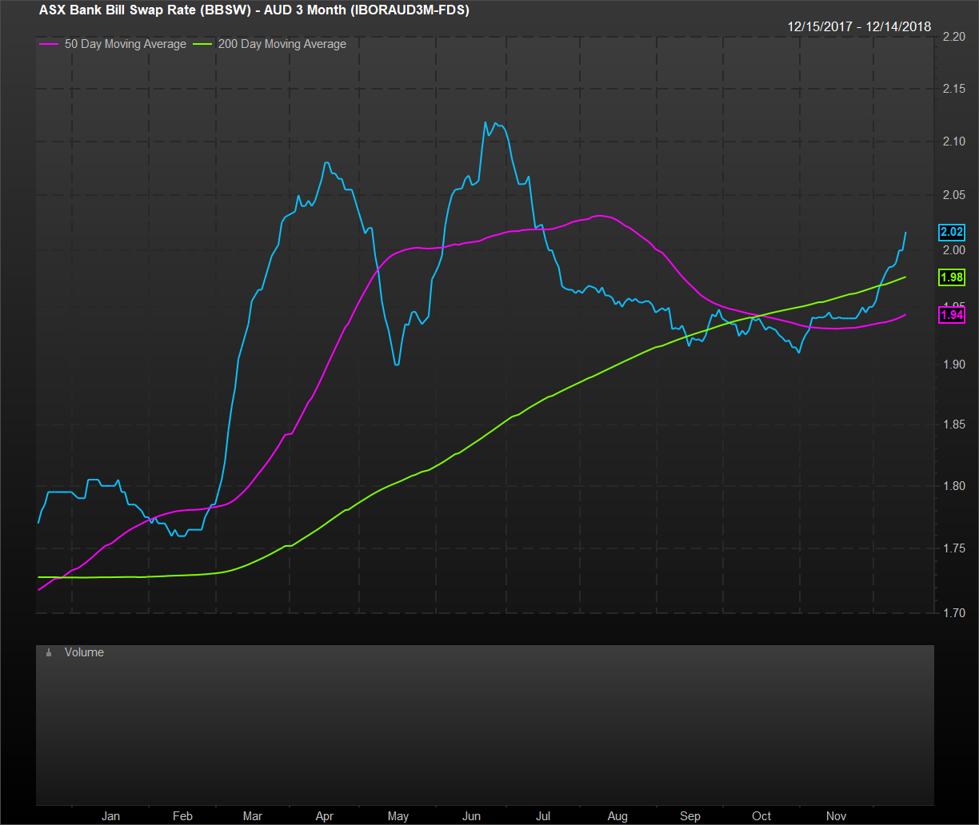Click the 1.70 label on the price axis
This screenshot has height=825, width=979.
(x=955, y=613)
